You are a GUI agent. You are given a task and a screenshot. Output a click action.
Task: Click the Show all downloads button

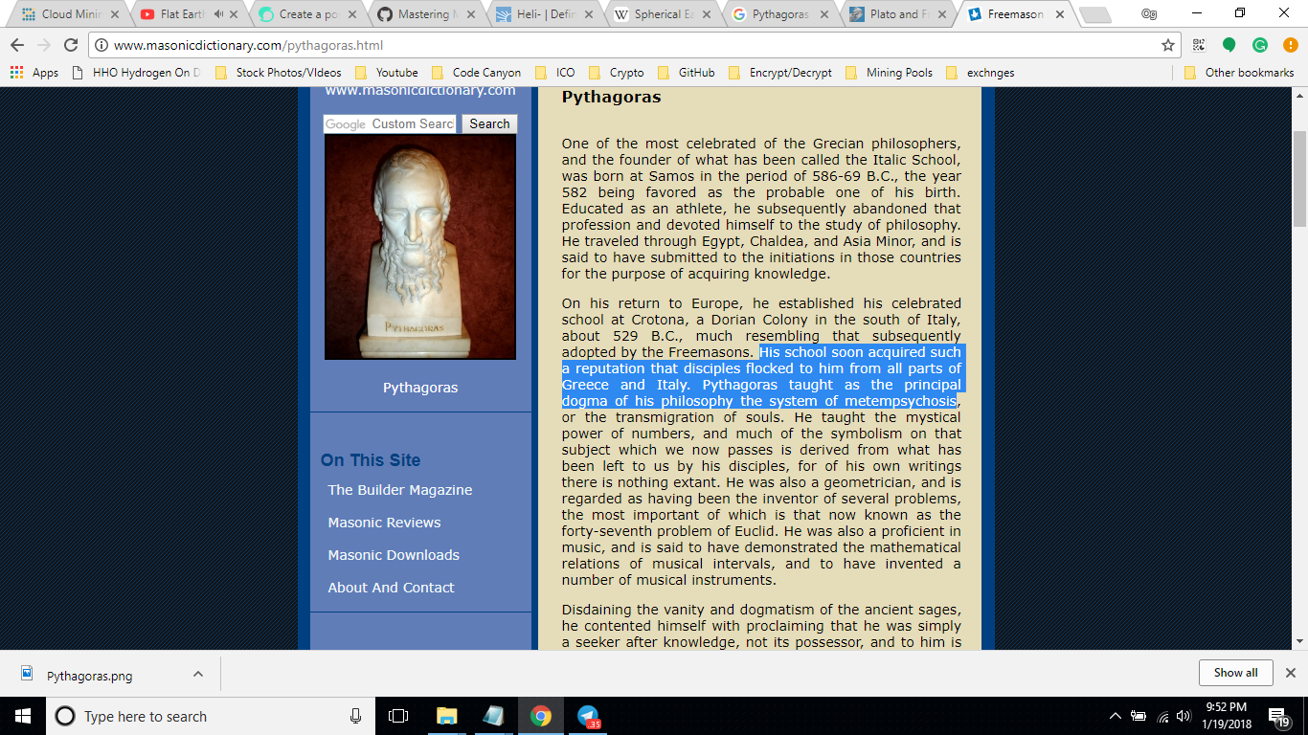point(1235,672)
